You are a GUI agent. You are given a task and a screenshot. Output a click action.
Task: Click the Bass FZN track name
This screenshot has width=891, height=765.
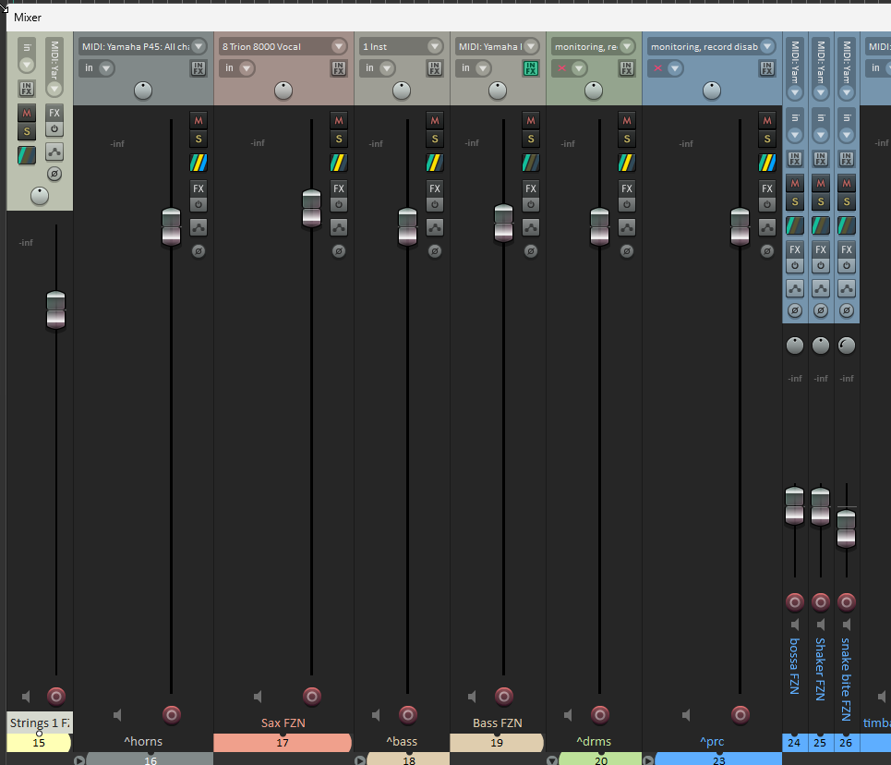point(498,722)
